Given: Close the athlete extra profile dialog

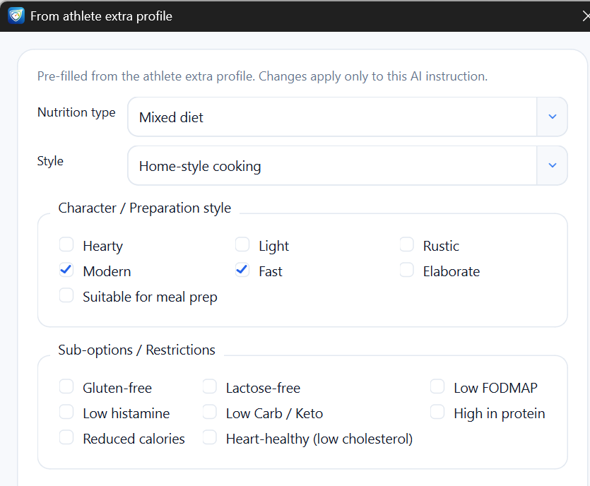Looking at the screenshot, I should click(584, 16).
